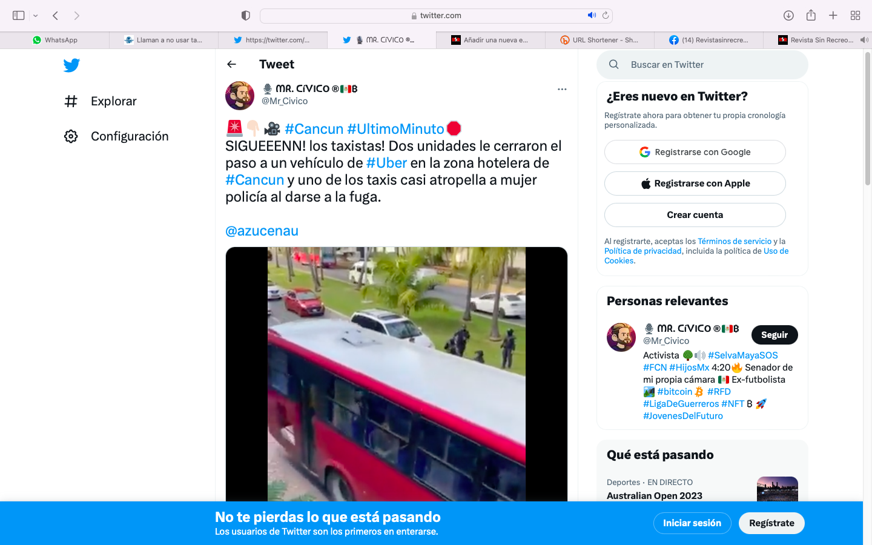This screenshot has width=872, height=545.
Task: Switch to the https://twitter.com/... tab
Action: (272, 40)
